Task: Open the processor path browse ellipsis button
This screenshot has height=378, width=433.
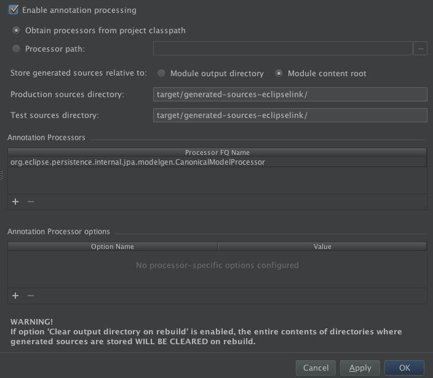Action: [420, 49]
